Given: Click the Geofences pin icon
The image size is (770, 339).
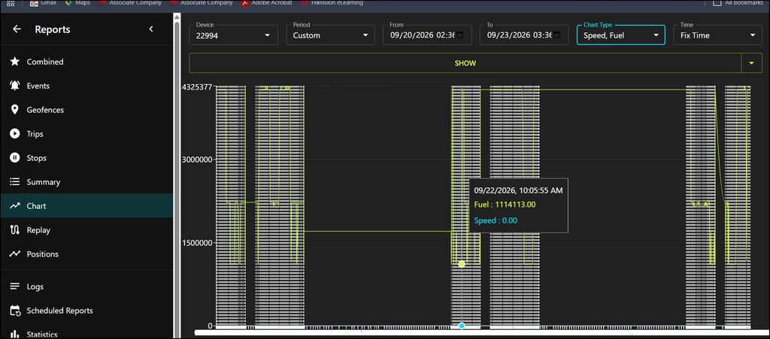Looking at the screenshot, I should 15,110.
